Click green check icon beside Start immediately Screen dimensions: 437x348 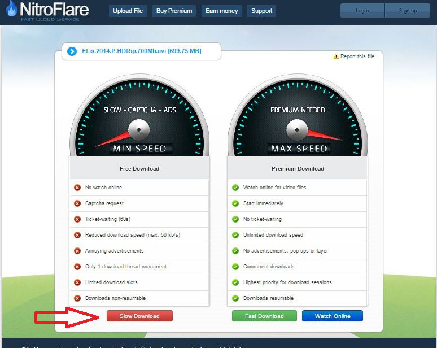coord(235,203)
